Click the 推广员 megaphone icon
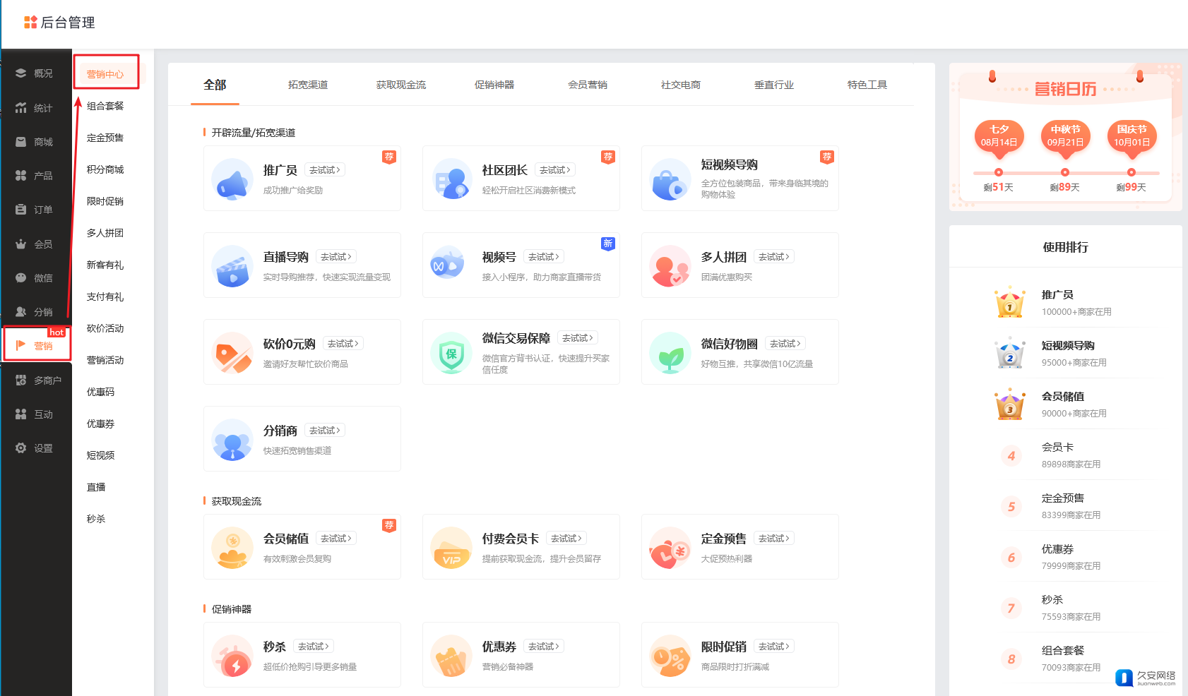Image resolution: width=1188 pixels, height=696 pixels. pos(232,179)
